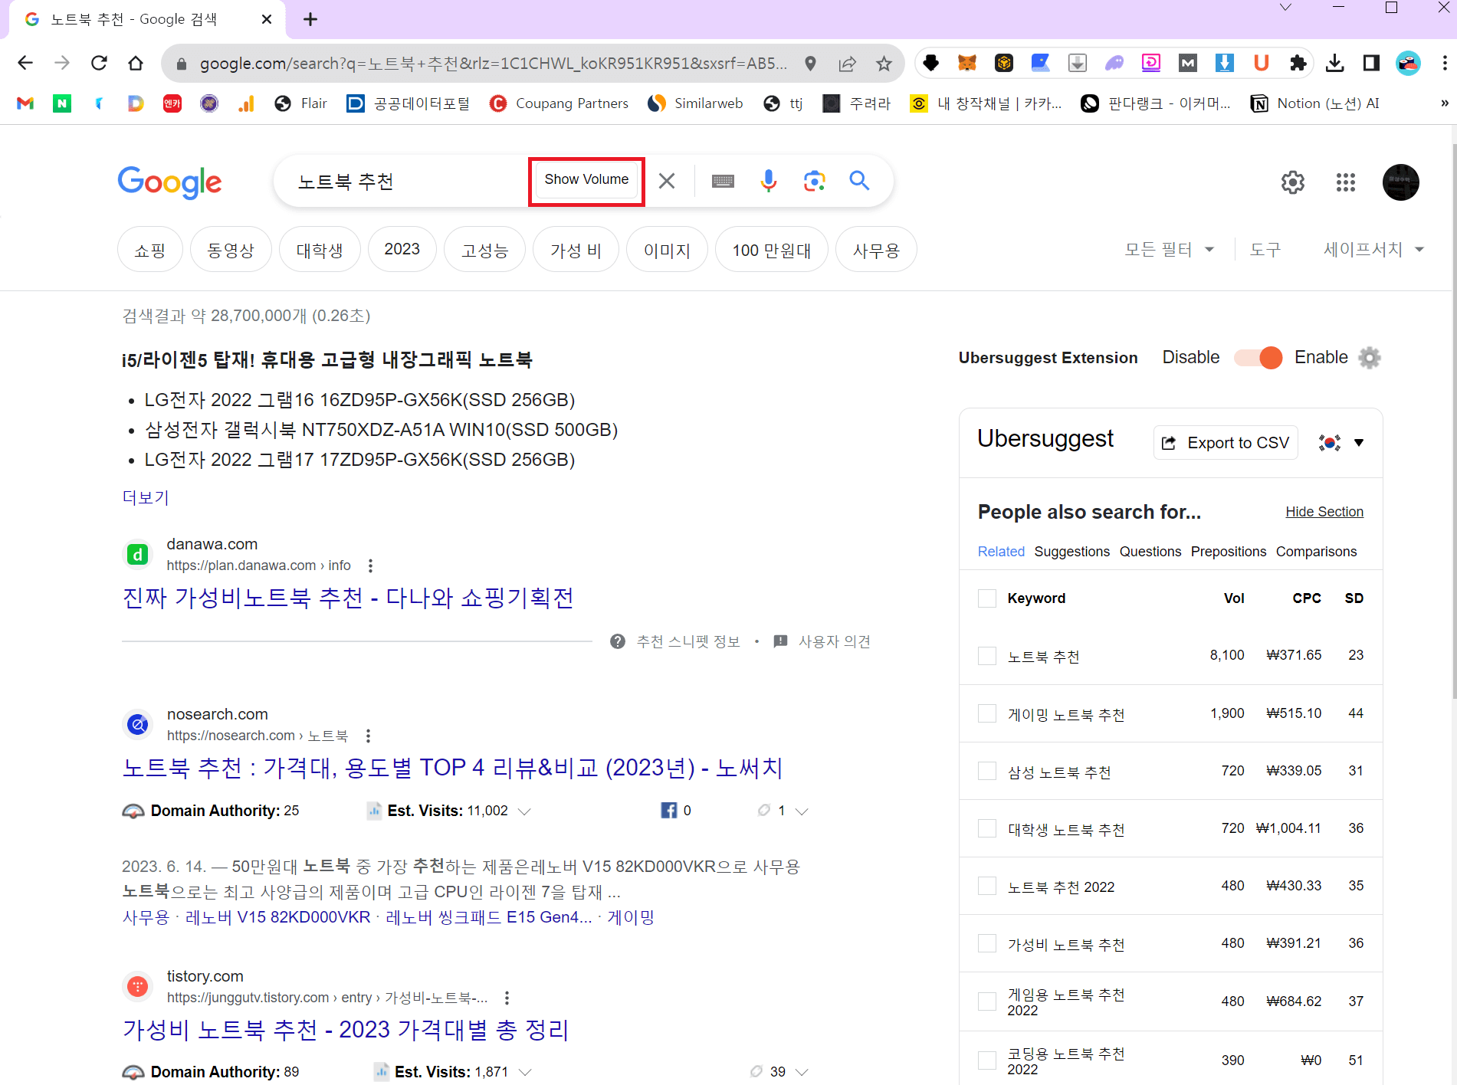Open Gmail bookmark icon
1457x1085 pixels.
click(25, 103)
